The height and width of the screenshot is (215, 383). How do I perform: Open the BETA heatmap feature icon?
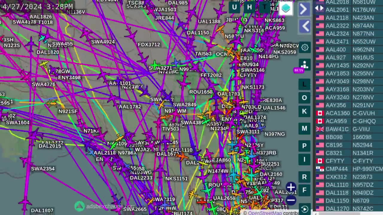(x=304, y=65)
